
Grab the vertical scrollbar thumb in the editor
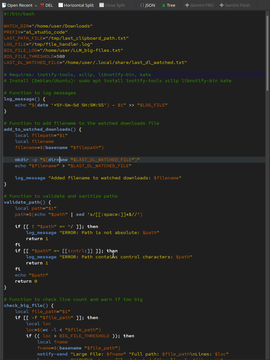point(267,53)
